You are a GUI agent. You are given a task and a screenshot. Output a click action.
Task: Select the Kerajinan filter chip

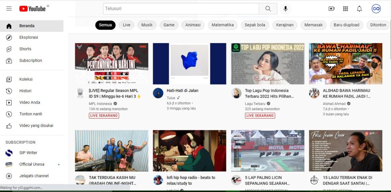coord(285,25)
